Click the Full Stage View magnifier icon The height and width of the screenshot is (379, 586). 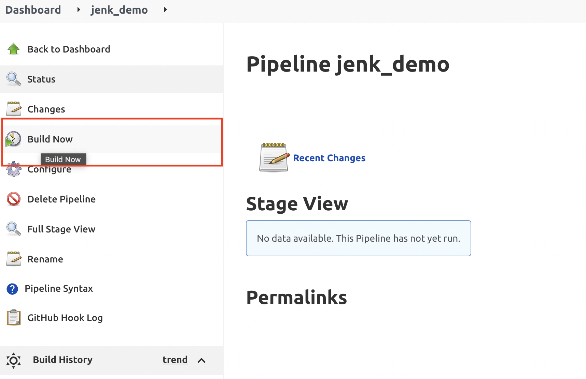(x=13, y=229)
